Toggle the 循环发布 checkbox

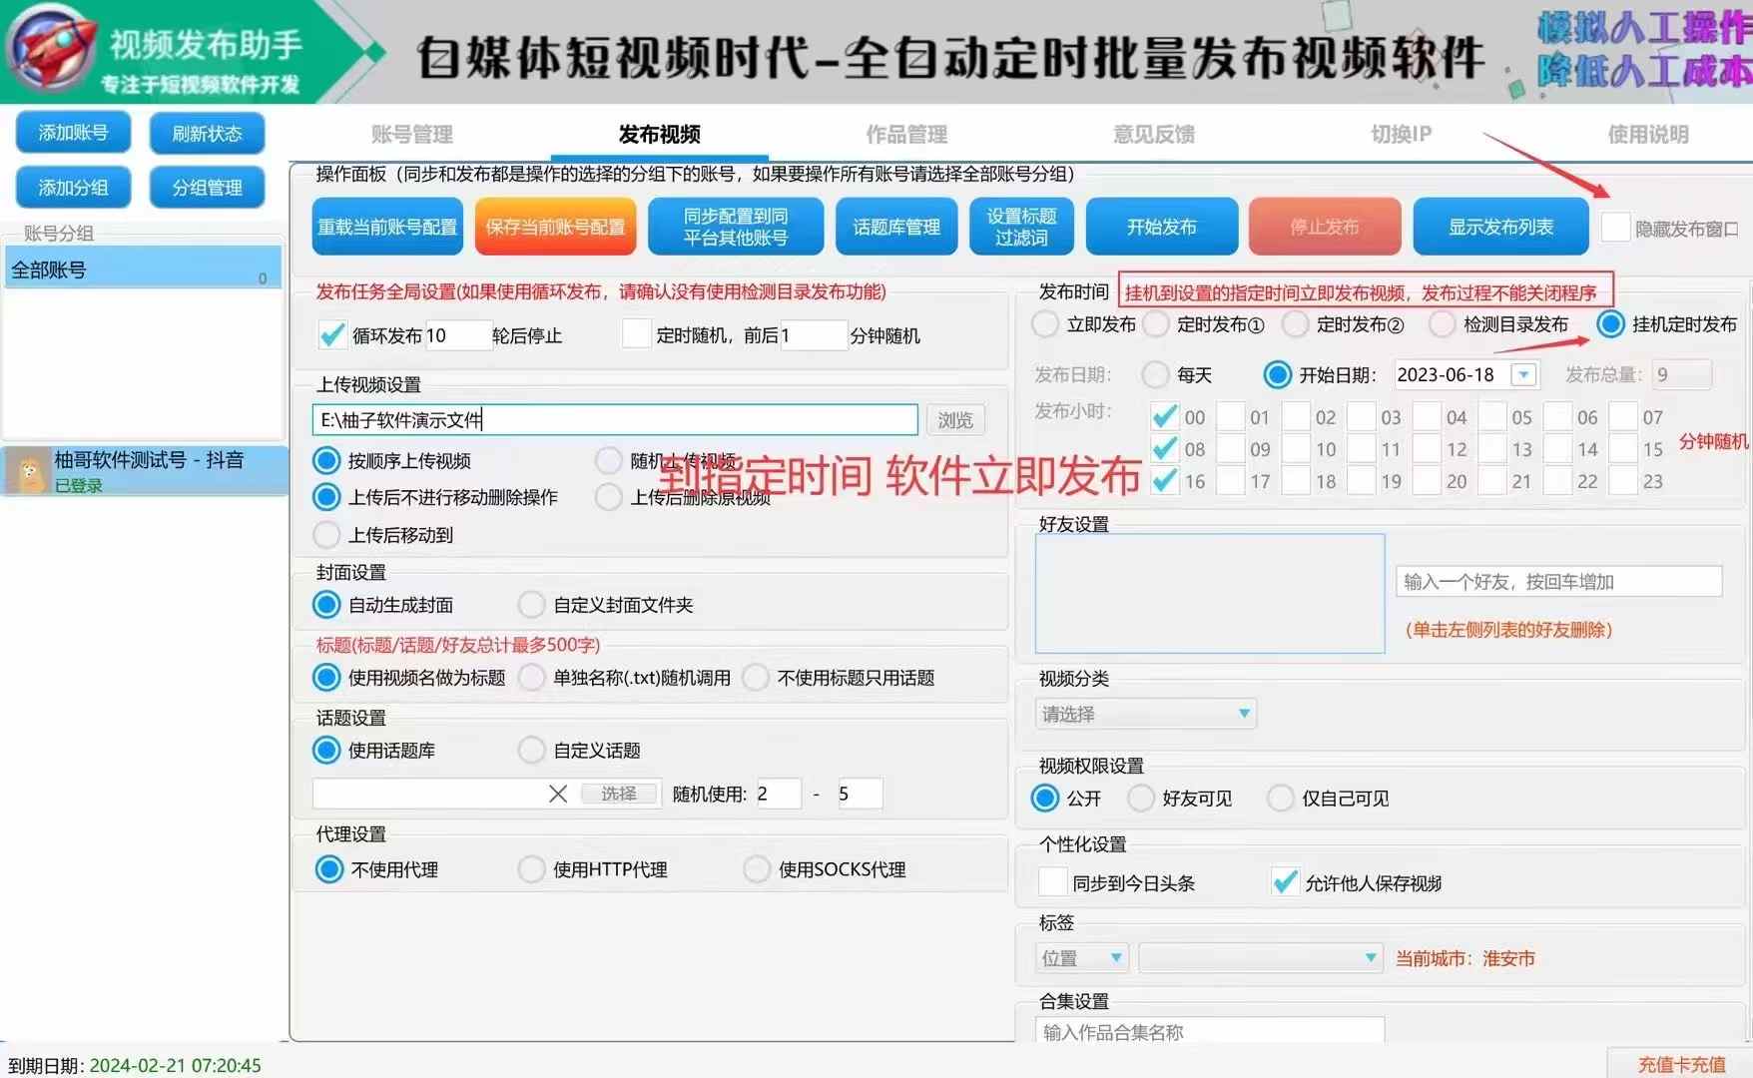[332, 335]
